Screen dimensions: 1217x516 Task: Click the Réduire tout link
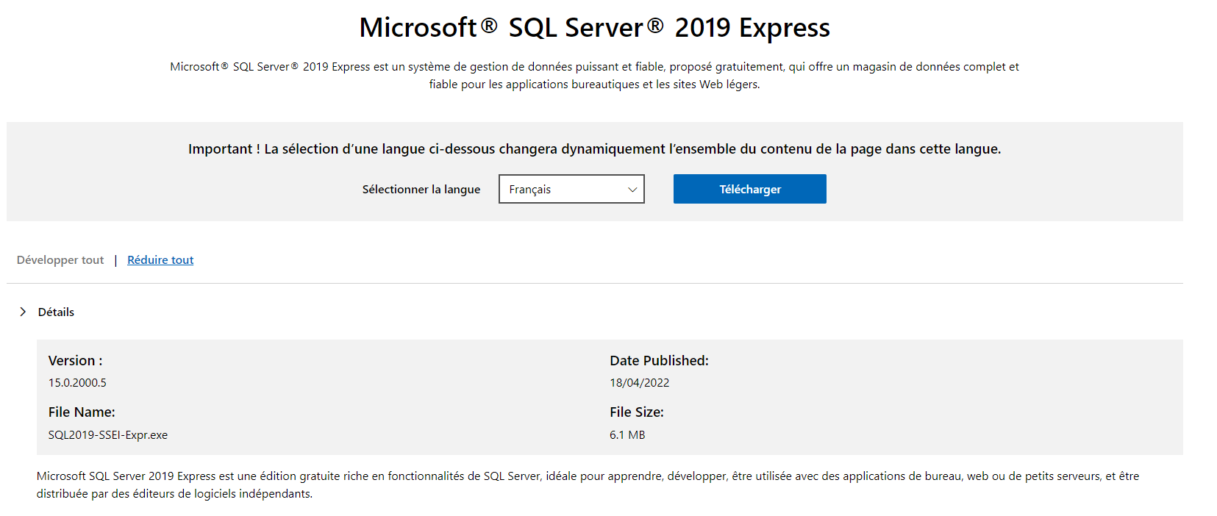(160, 260)
